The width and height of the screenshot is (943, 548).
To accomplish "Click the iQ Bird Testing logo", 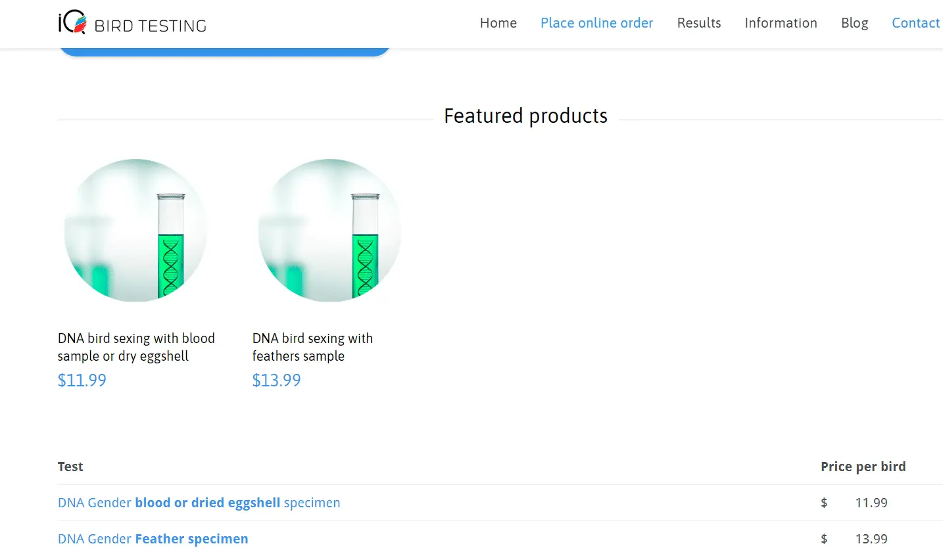I will pyautogui.click(x=132, y=24).
